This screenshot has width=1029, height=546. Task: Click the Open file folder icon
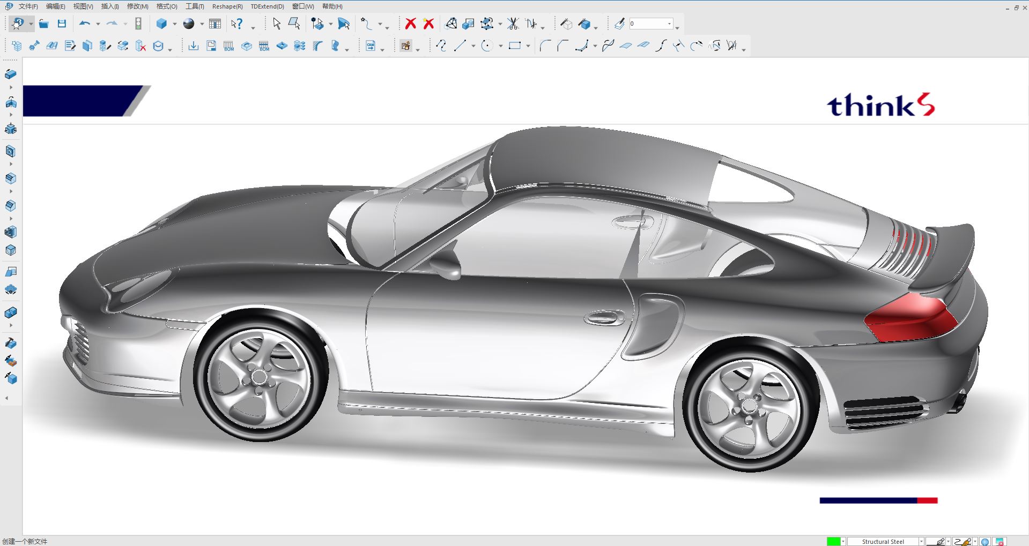tap(44, 24)
